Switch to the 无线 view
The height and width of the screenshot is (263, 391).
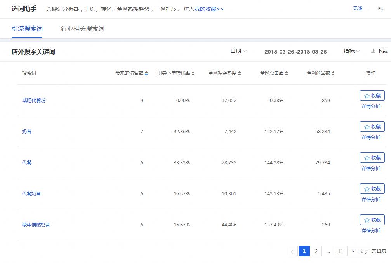357,8
